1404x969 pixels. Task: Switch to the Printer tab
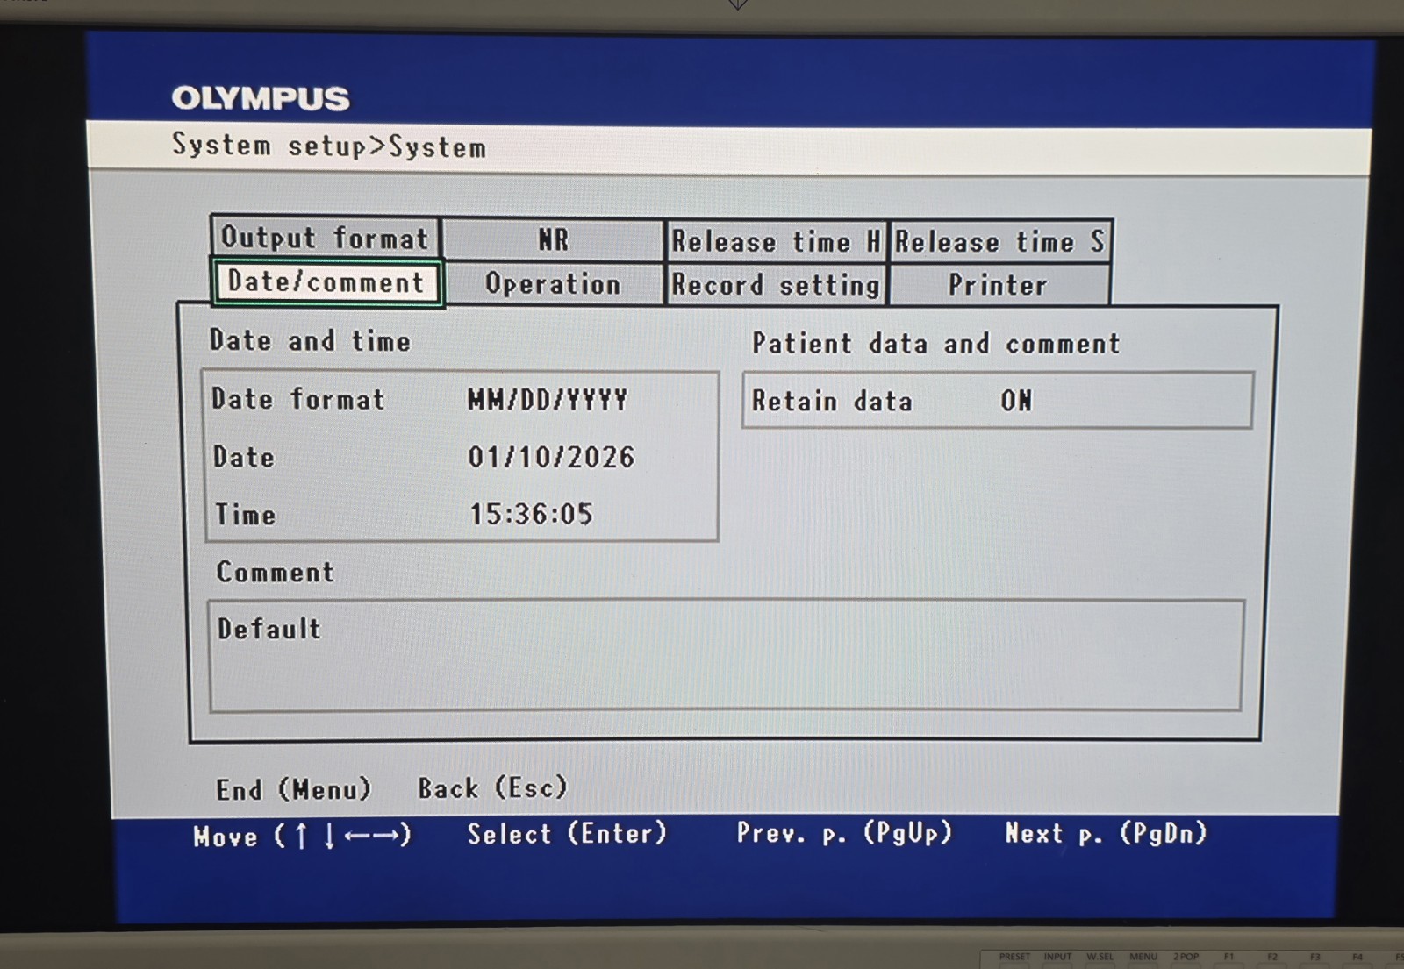point(999,285)
